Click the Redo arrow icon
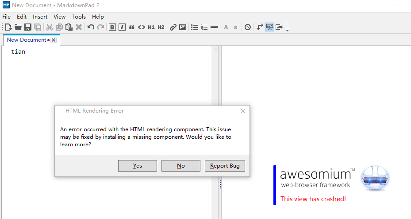411x219 pixels. (x=101, y=27)
